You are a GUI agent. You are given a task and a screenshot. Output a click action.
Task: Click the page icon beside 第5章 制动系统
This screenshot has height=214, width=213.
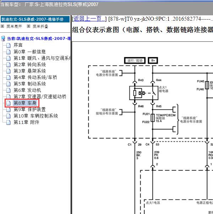9,84
